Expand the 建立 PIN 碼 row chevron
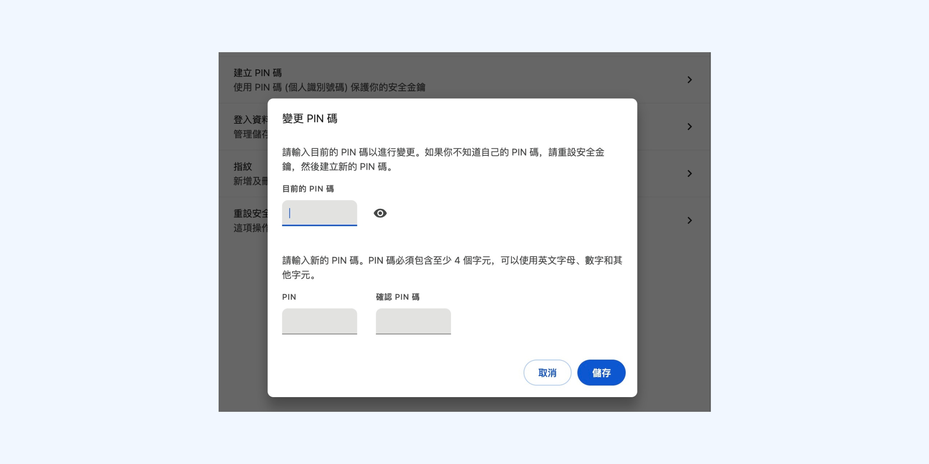The height and width of the screenshot is (464, 929). [x=689, y=80]
